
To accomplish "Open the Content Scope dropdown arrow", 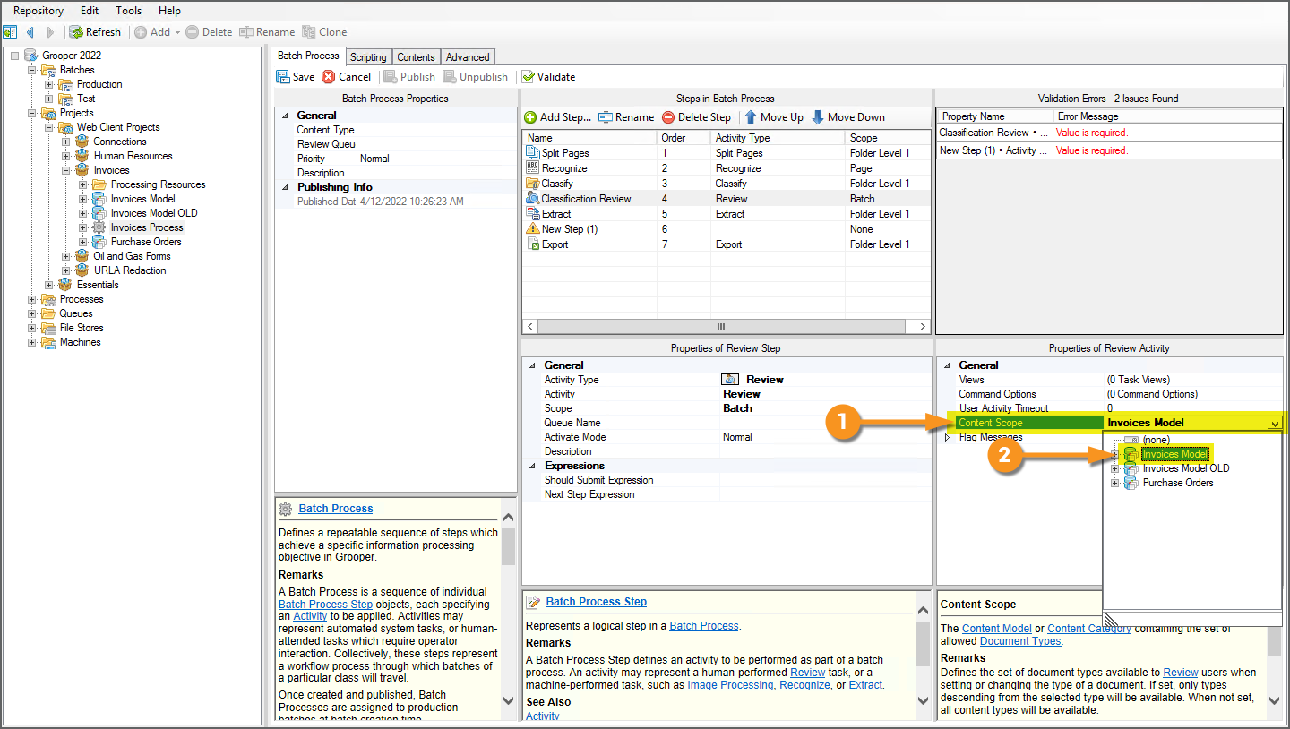I will point(1274,423).
